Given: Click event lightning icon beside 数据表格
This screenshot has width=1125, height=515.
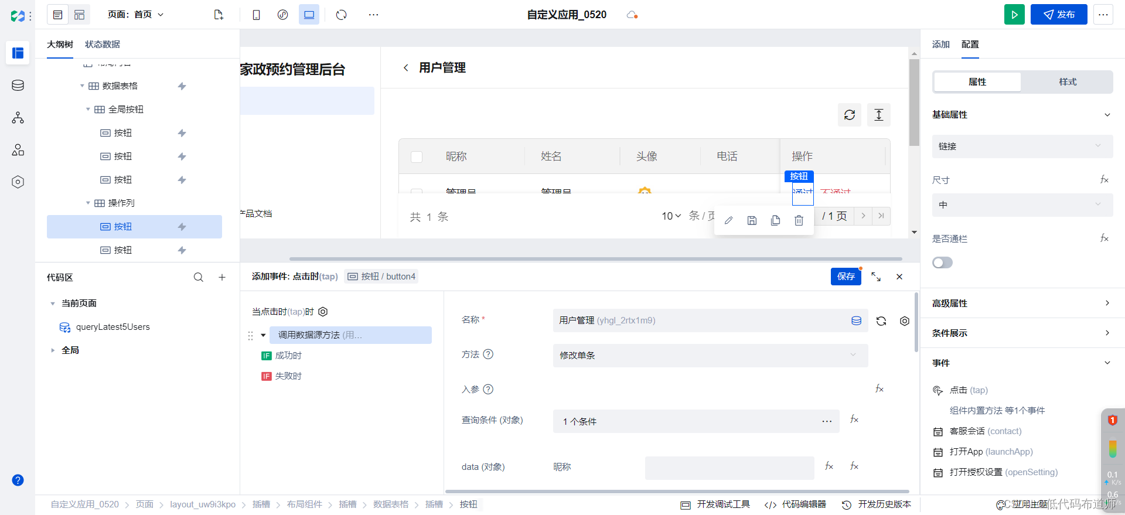Looking at the screenshot, I should coord(182,86).
